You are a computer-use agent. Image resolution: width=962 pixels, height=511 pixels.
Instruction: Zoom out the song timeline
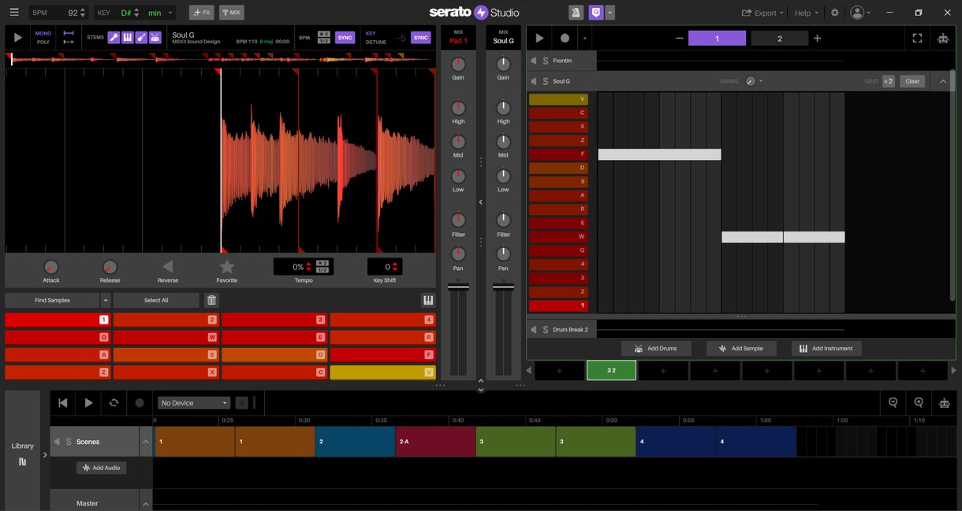click(x=893, y=402)
